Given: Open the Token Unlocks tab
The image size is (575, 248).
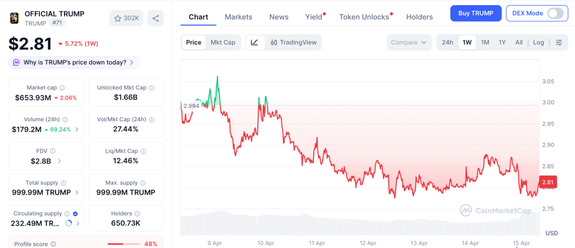Looking at the screenshot, I should [364, 17].
